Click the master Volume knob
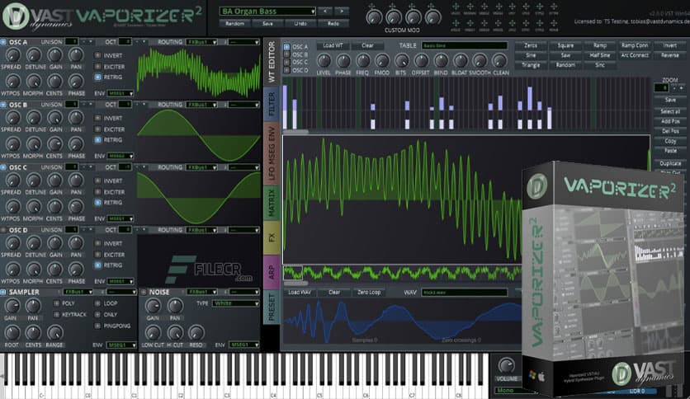 [x=505, y=366]
